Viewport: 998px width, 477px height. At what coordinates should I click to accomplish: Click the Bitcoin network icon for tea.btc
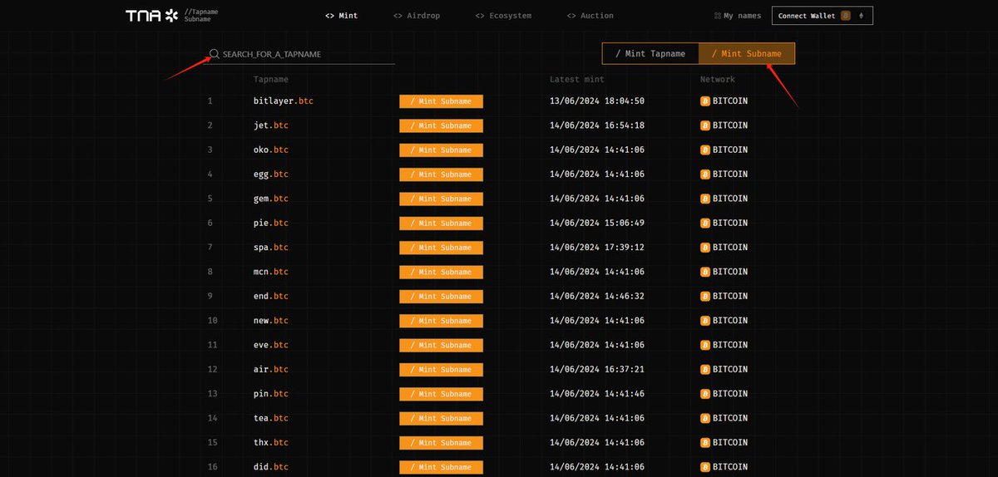[x=705, y=418]
